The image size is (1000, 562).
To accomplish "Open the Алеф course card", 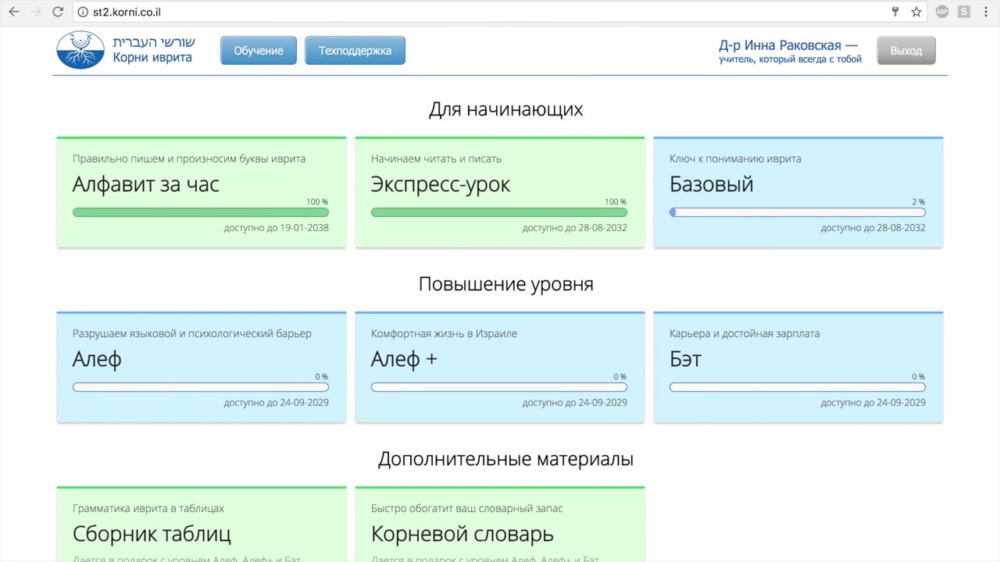I will coord(202,367).
